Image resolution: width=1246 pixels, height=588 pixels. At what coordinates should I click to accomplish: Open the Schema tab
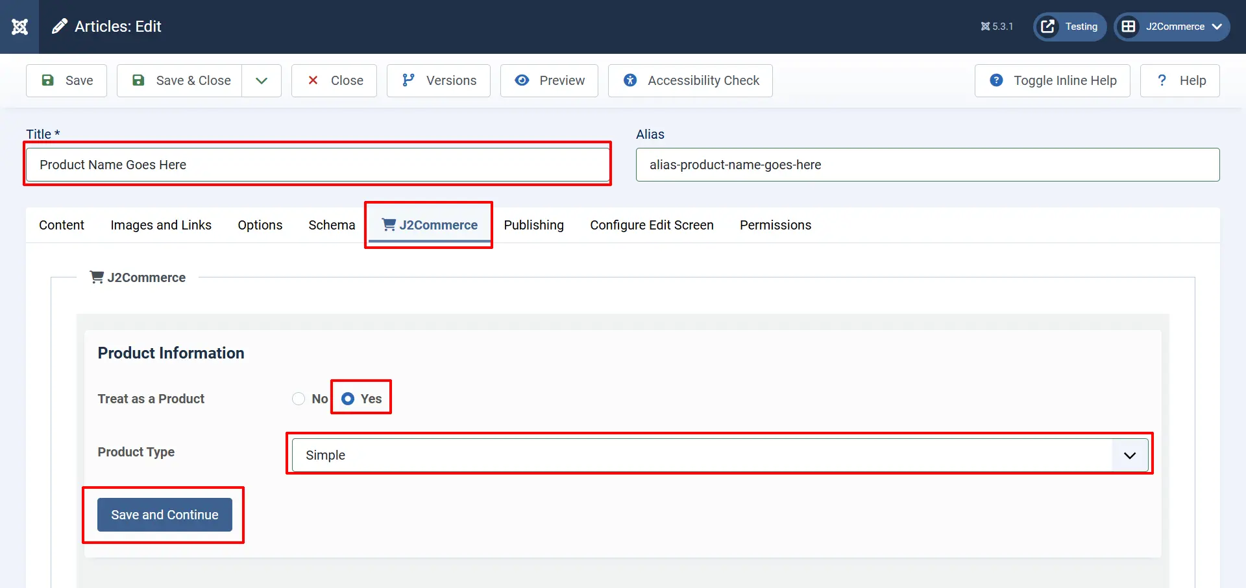pos(332,225)
